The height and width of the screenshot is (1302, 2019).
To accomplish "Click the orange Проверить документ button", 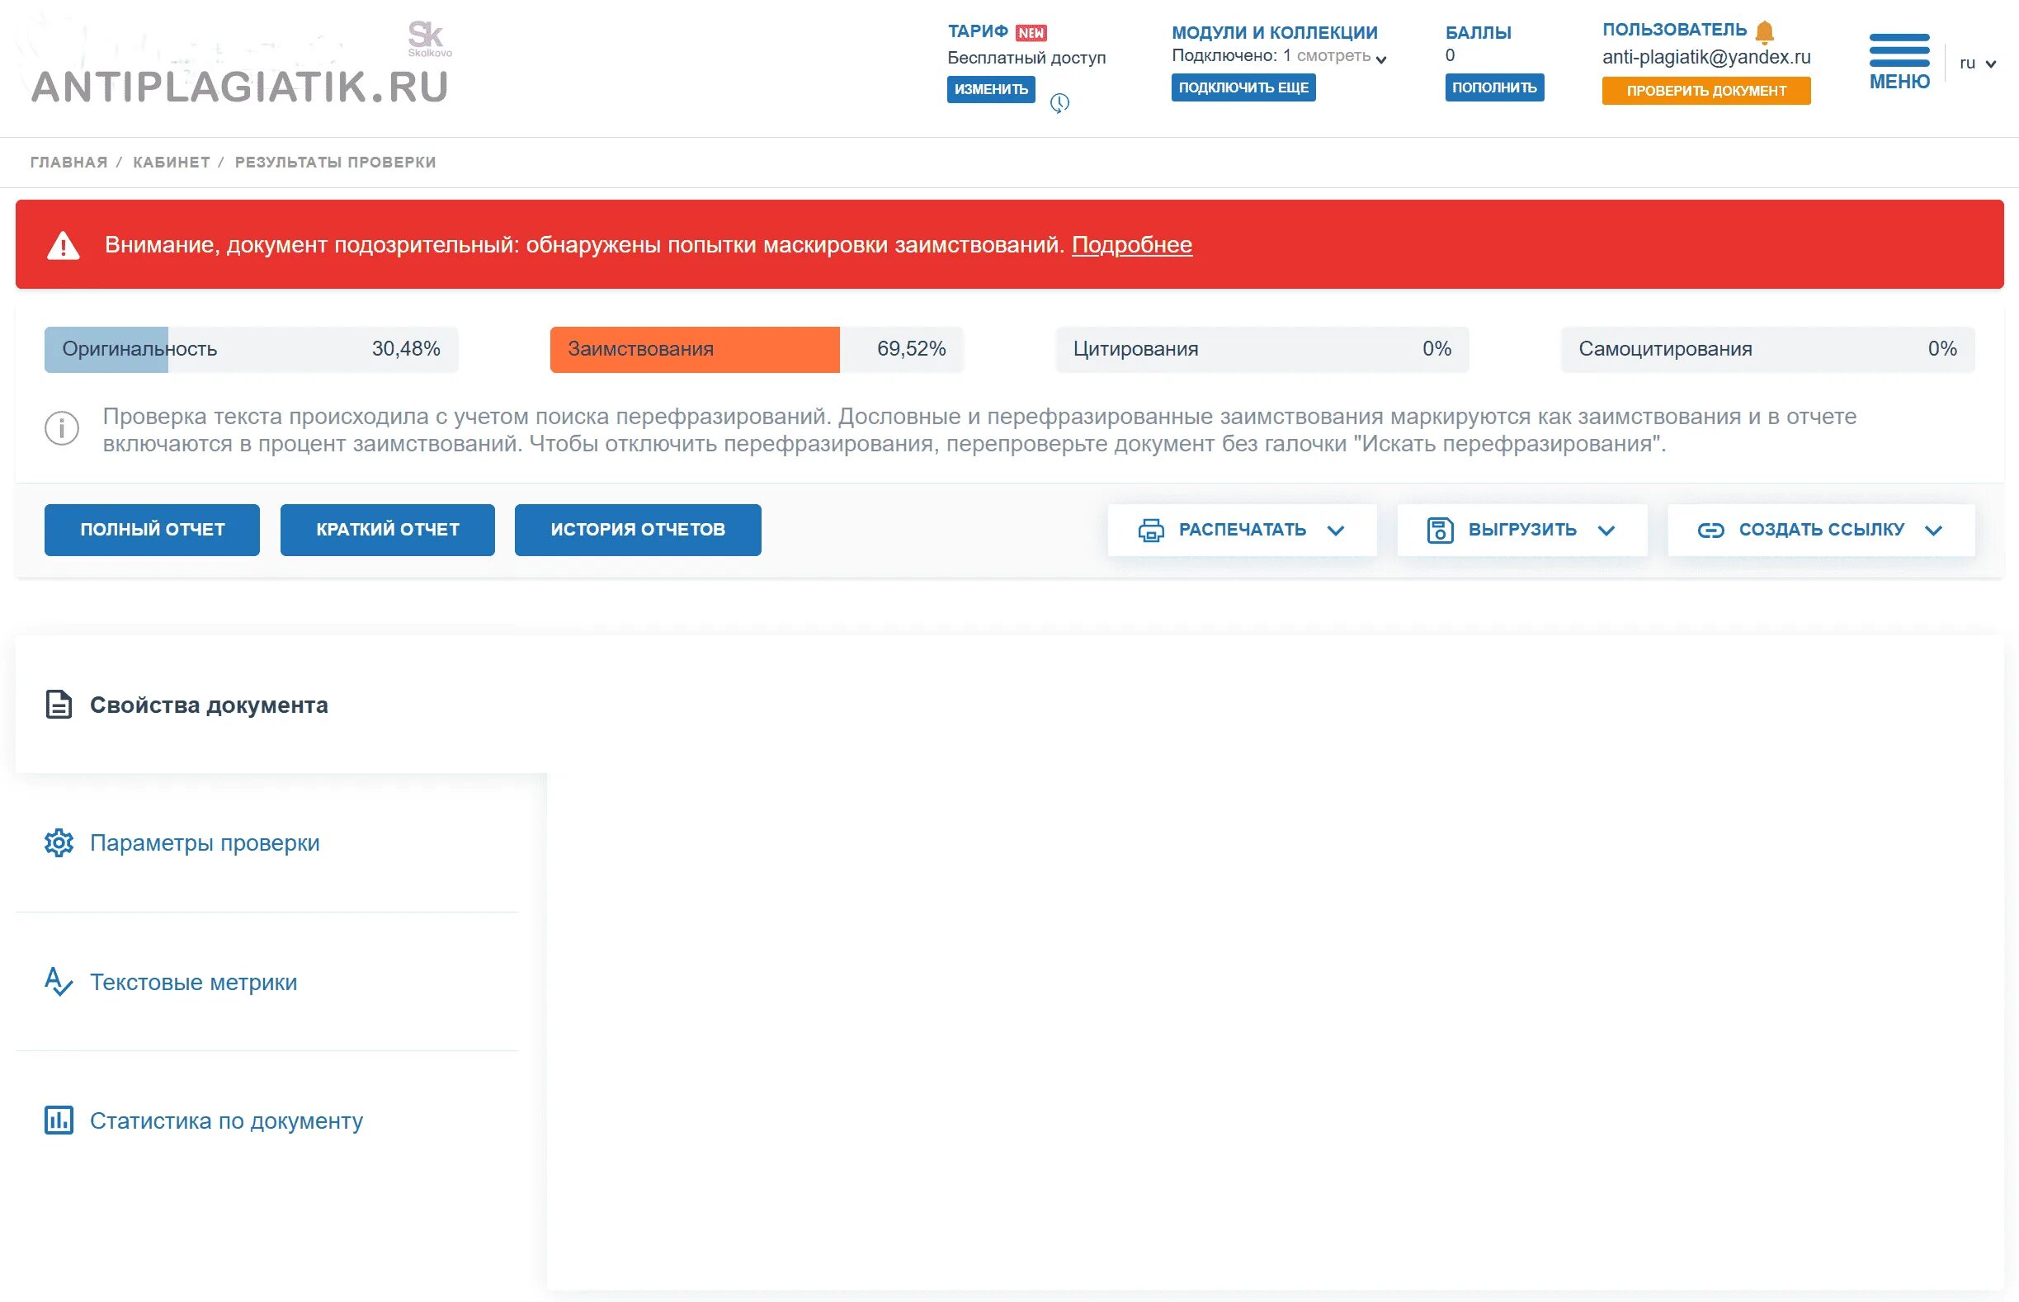I will 1706,91.
